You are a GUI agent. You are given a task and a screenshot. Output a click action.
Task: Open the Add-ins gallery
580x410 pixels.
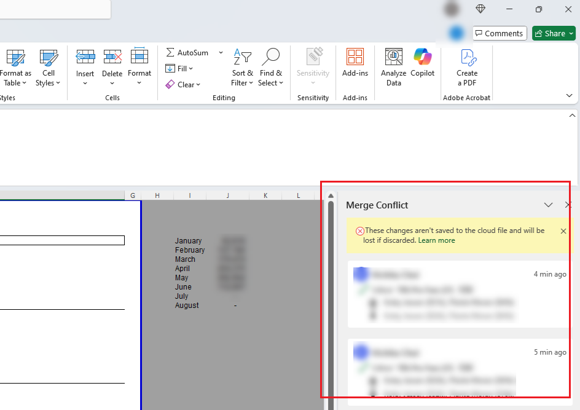pos(355,66)
